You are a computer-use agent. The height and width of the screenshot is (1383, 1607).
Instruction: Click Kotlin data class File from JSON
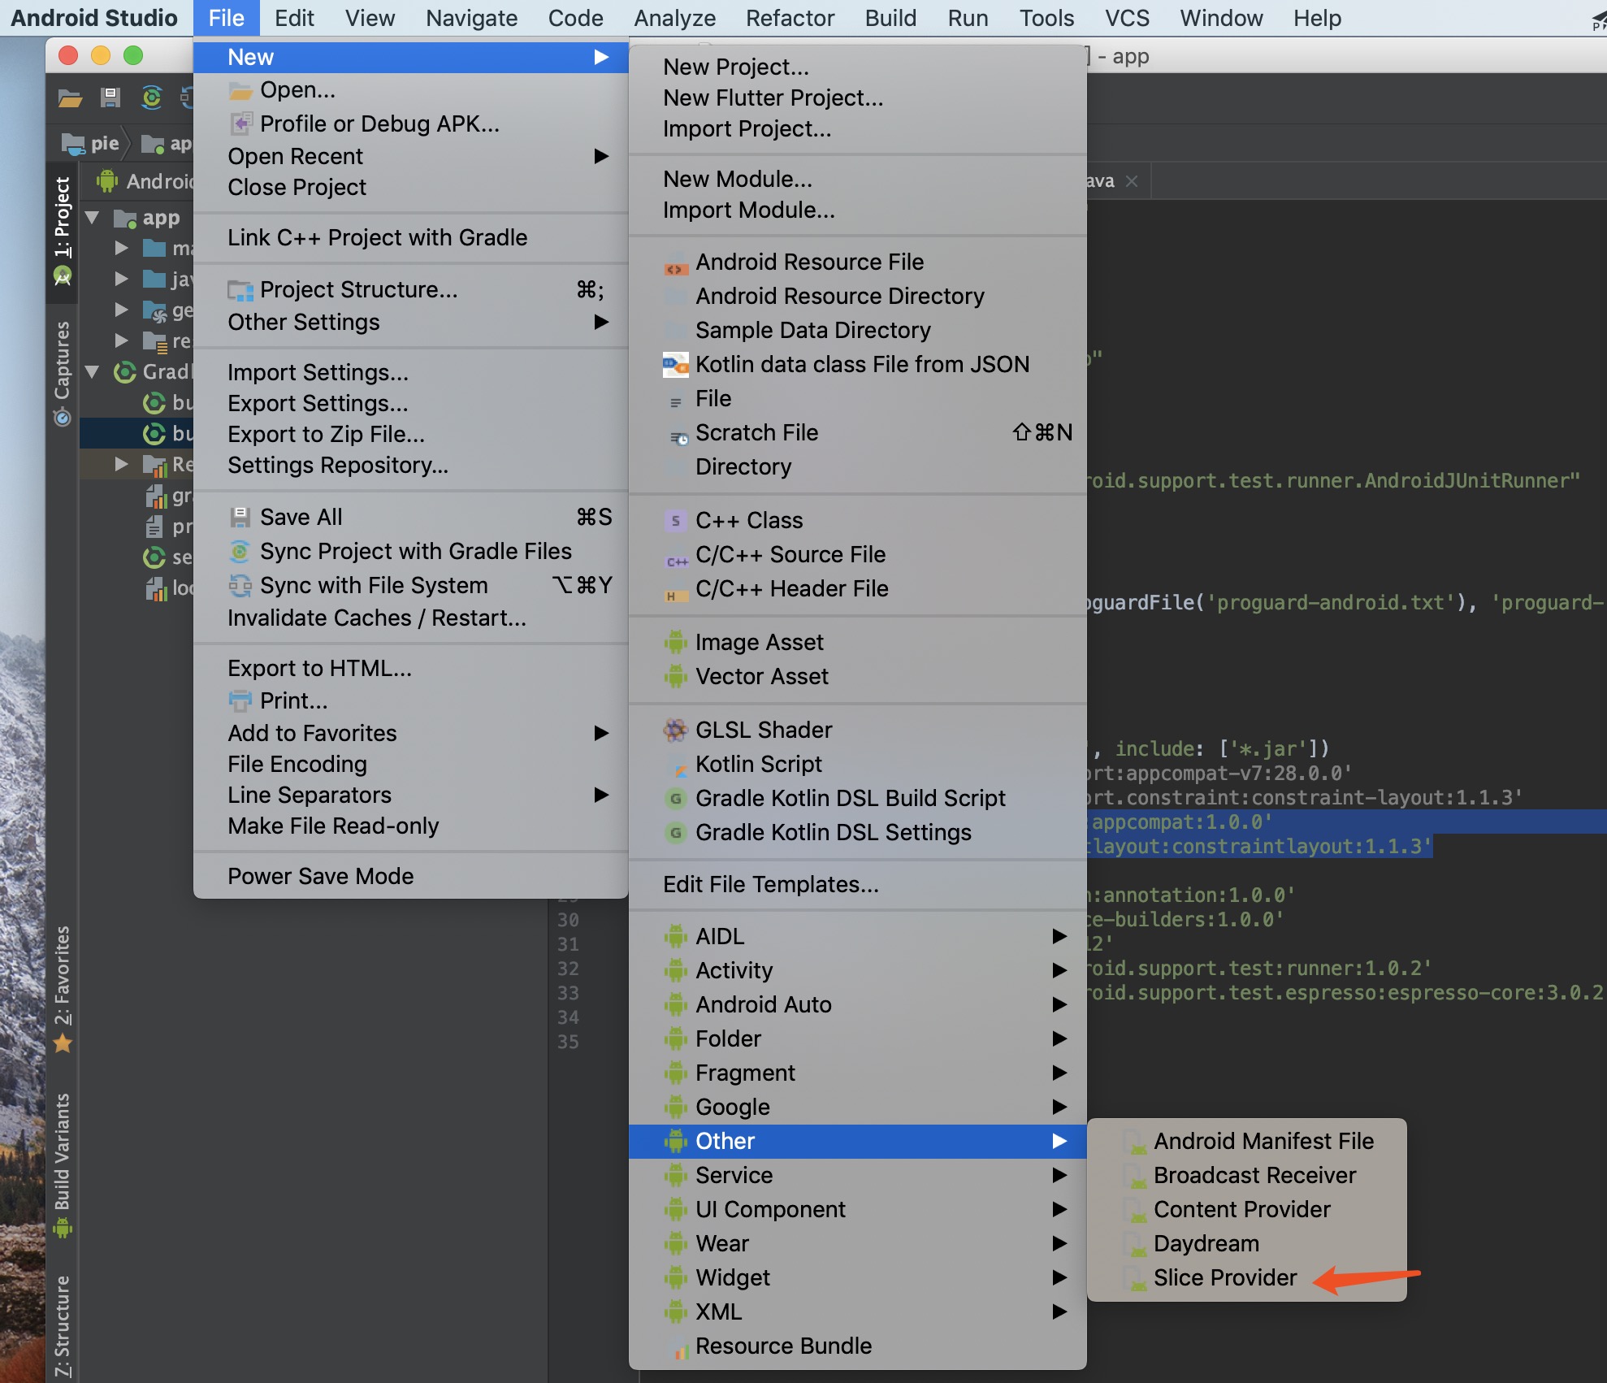(862, 365)
